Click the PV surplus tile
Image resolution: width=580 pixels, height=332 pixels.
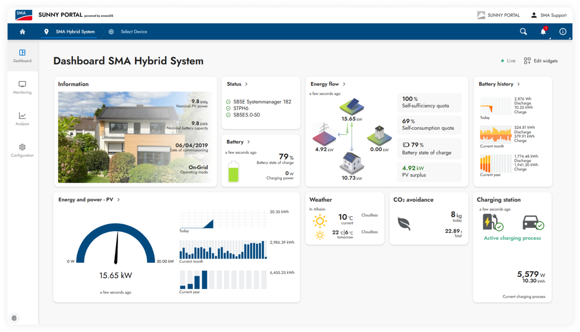[430, 172]
